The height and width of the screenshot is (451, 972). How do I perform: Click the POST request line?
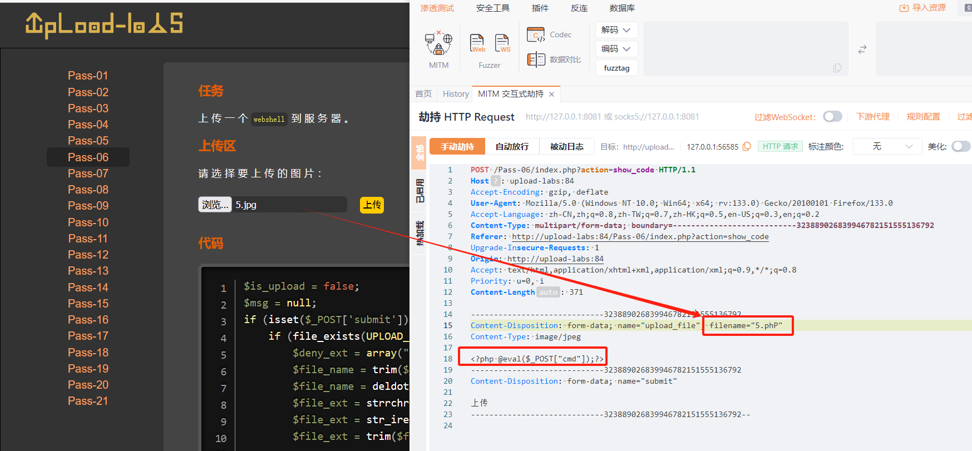click(x=583, y=170)
